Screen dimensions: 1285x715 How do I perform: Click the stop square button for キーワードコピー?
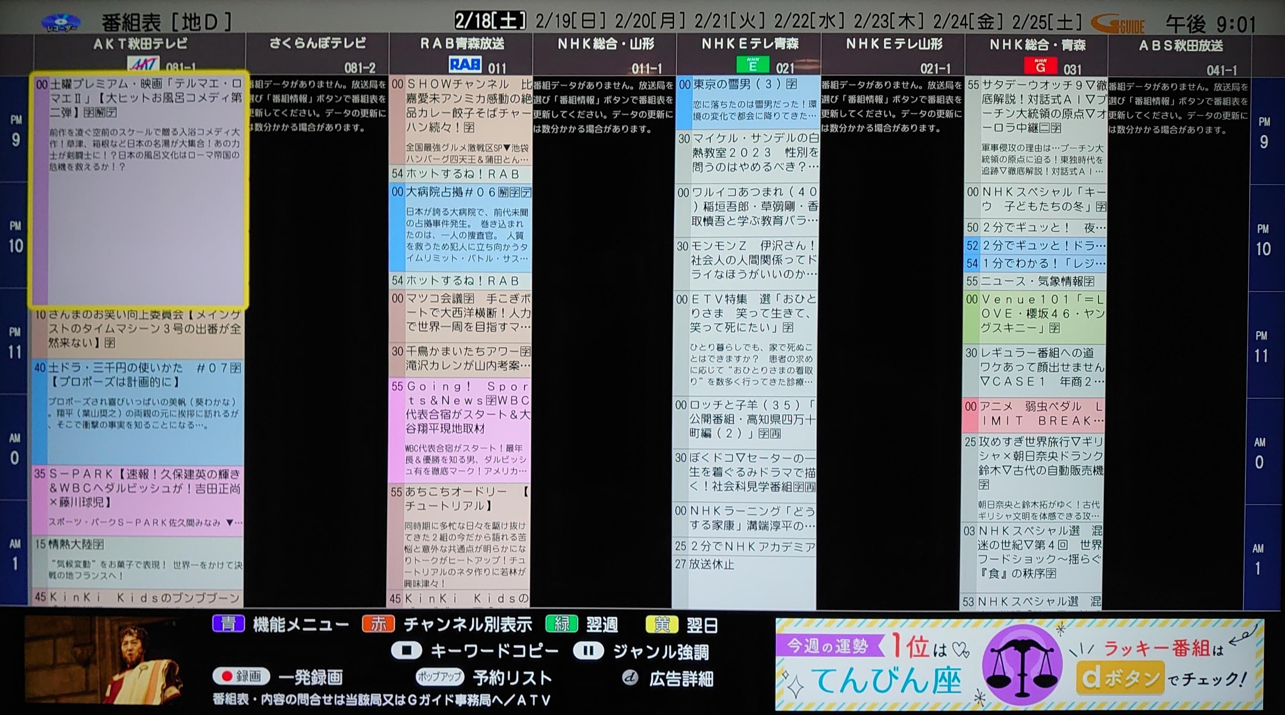407,651
